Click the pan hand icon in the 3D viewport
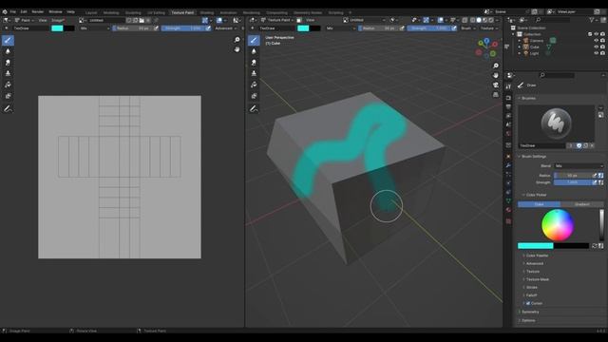This screenshot has height=342, width=608. coord(496,75)
